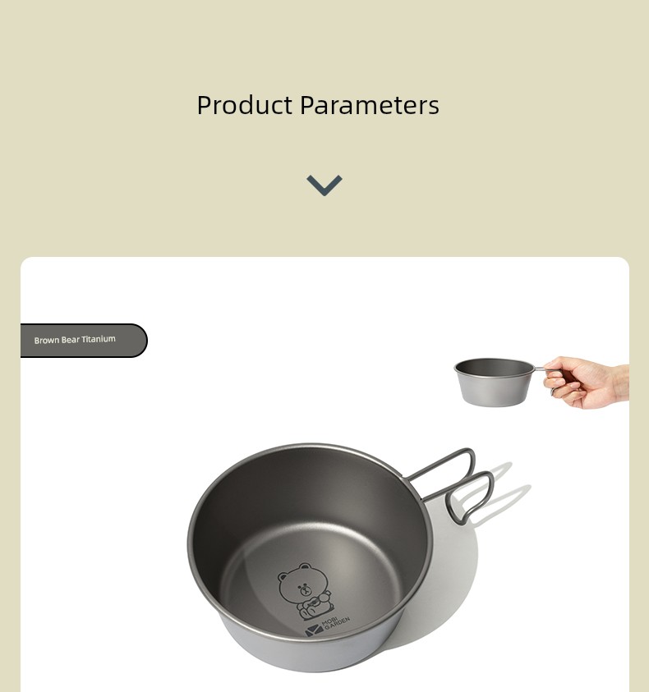Select the Brown Bear Titanium label tag

coord(84,341)
